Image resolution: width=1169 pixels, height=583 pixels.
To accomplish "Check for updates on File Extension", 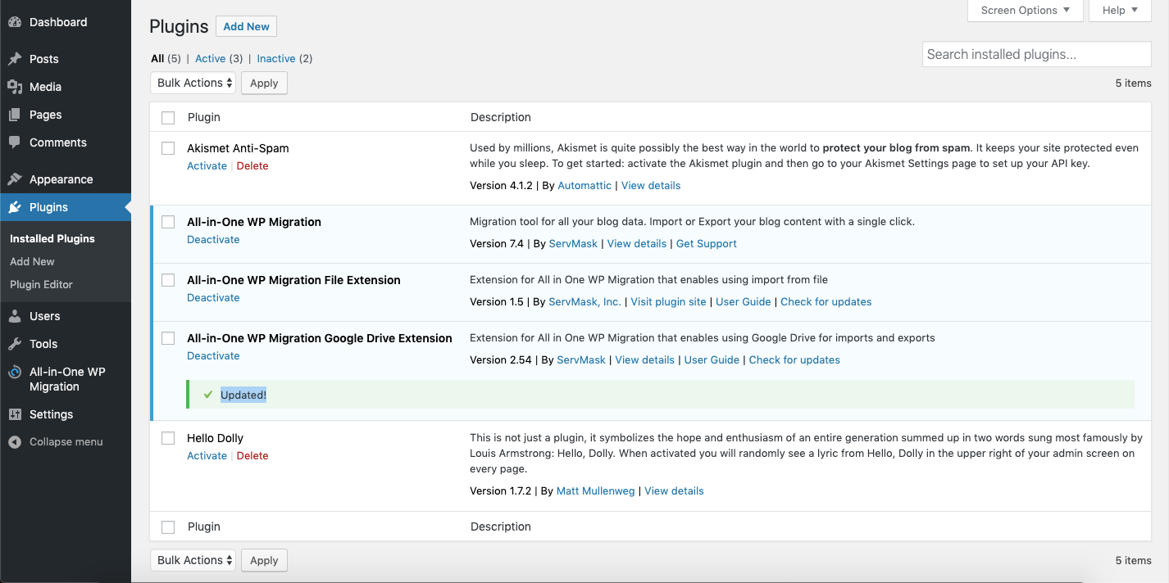I will click(x=826, y=302).
